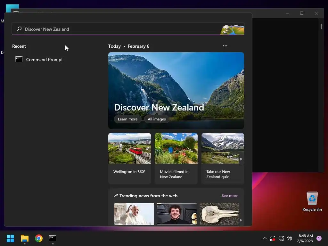The image size is (328, 246).
Task: Open the Wellington in 360° card image
Action: [x=129, y=148]
